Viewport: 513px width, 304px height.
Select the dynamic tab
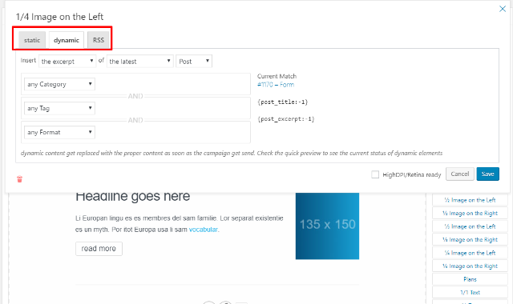pyautogui.click(x=67, y=40)
